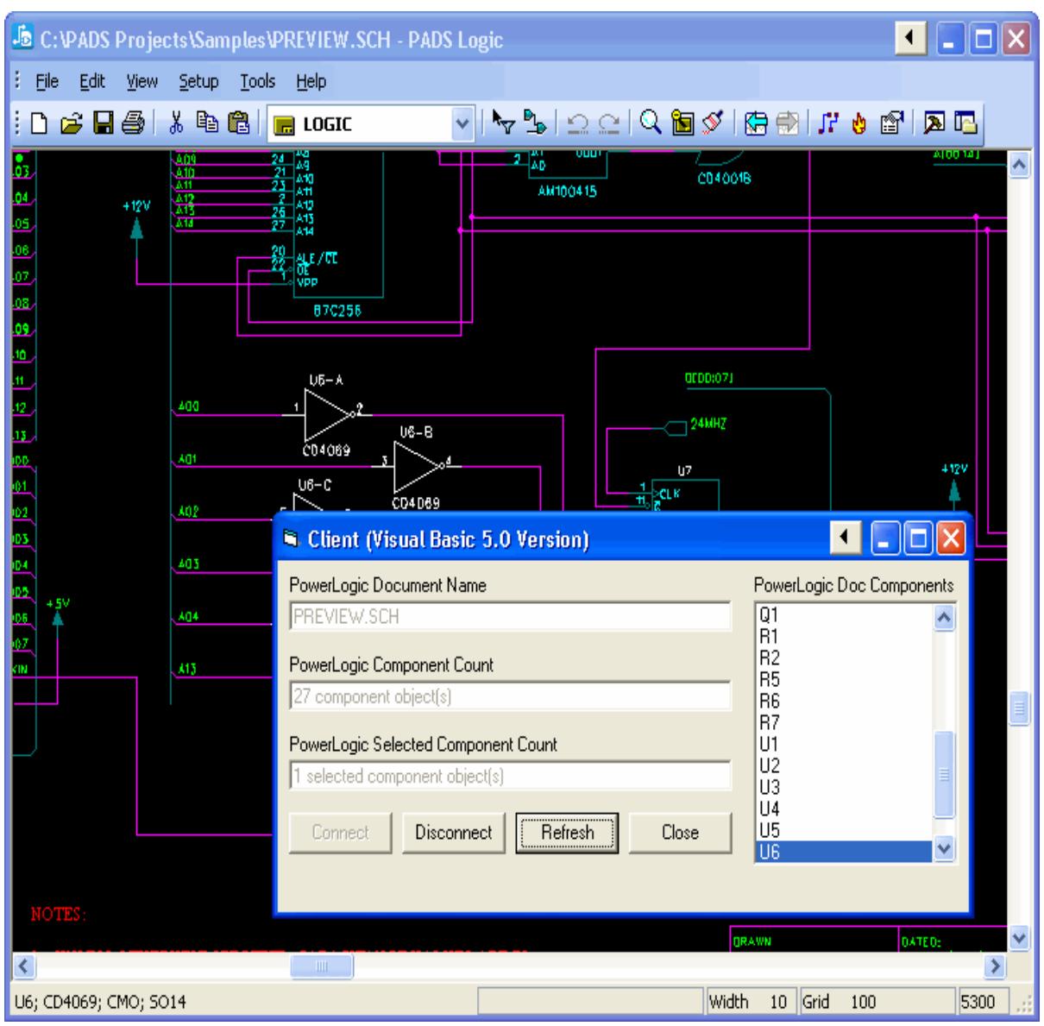Viewport: 1044px width, 1026px height.
Task: Save the schematic using the floppy disk icon
Action: [102, 125]
